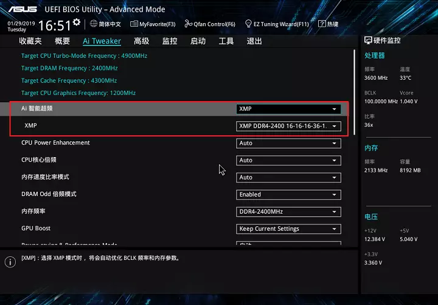Click the settings gear icon beside the clock

point(77,22)
